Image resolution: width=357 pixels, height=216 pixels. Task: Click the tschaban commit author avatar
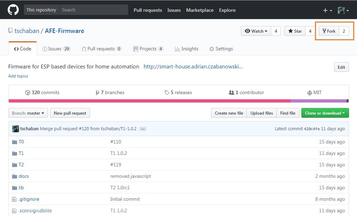[16, 129]
